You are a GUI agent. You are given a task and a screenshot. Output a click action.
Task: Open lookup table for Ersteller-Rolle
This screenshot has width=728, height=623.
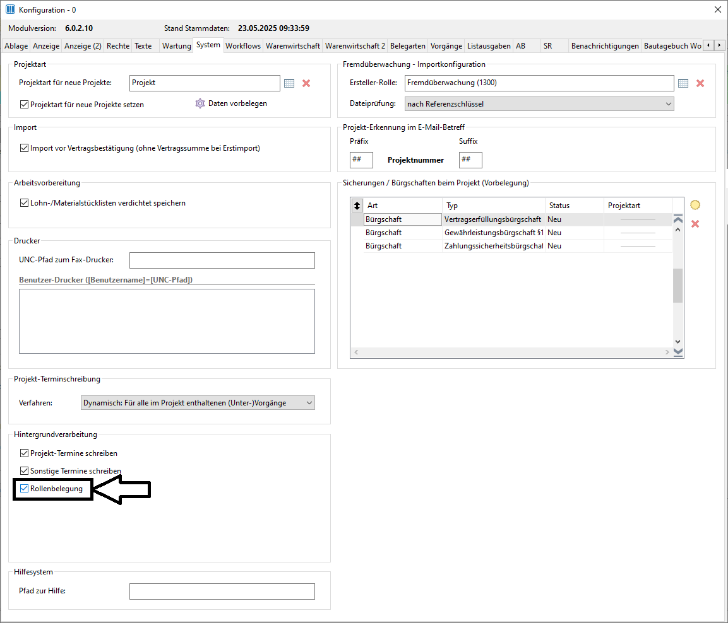pos(683,83)
